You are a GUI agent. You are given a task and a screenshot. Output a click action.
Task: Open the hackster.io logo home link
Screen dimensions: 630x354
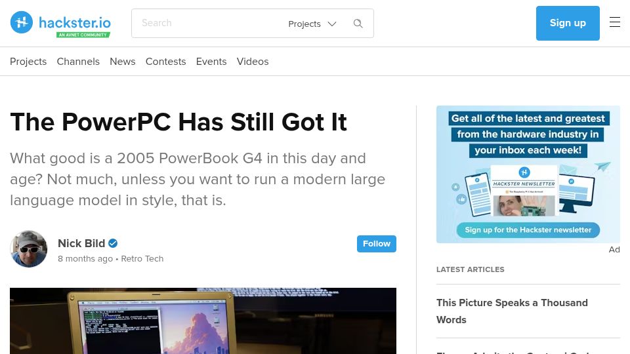tap(60, 24)
